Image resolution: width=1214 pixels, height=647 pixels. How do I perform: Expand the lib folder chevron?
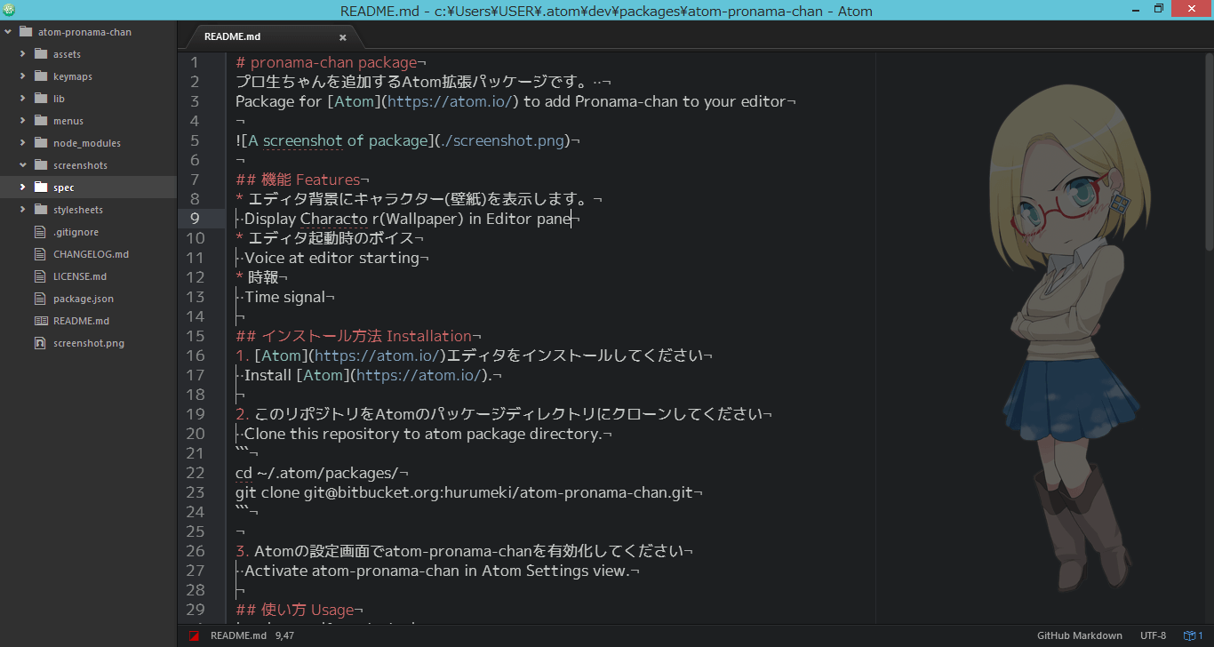(x=21, y=99)
